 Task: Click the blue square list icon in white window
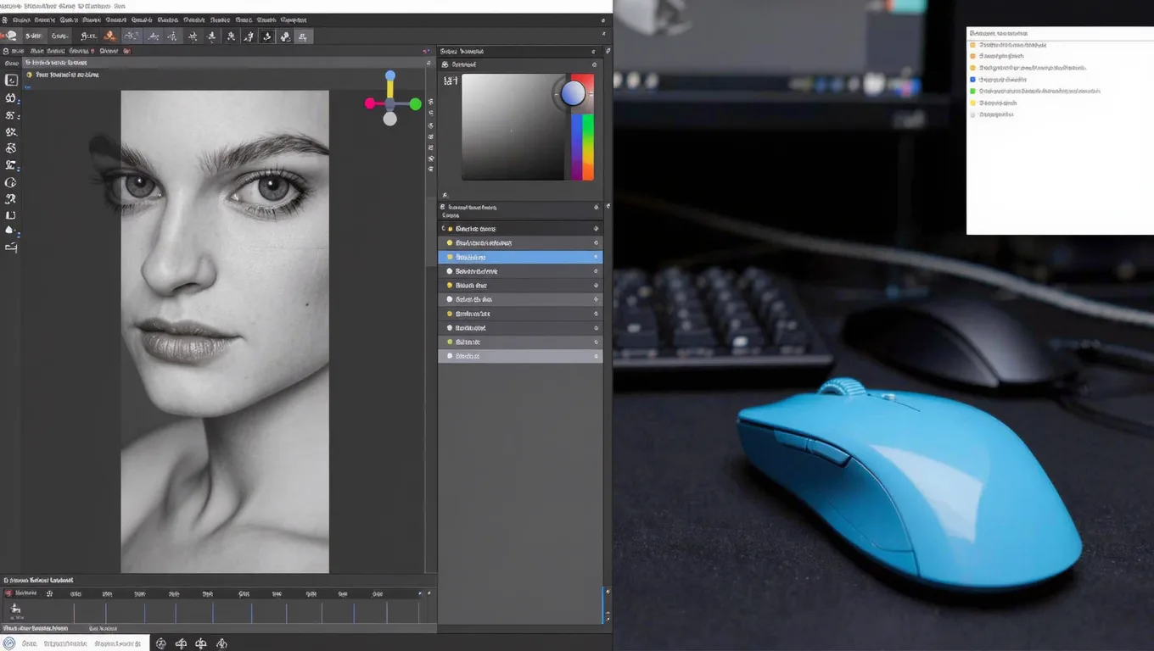pyautogui.click(x=973, y=79)
